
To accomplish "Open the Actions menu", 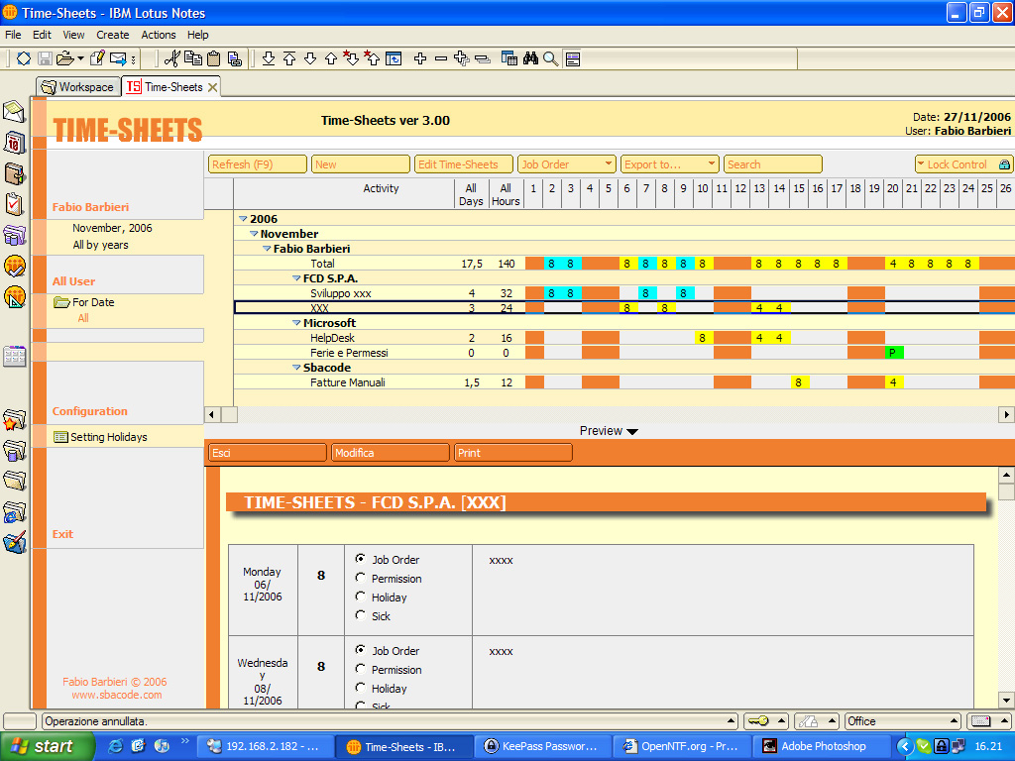I will [x=159, y=35].
